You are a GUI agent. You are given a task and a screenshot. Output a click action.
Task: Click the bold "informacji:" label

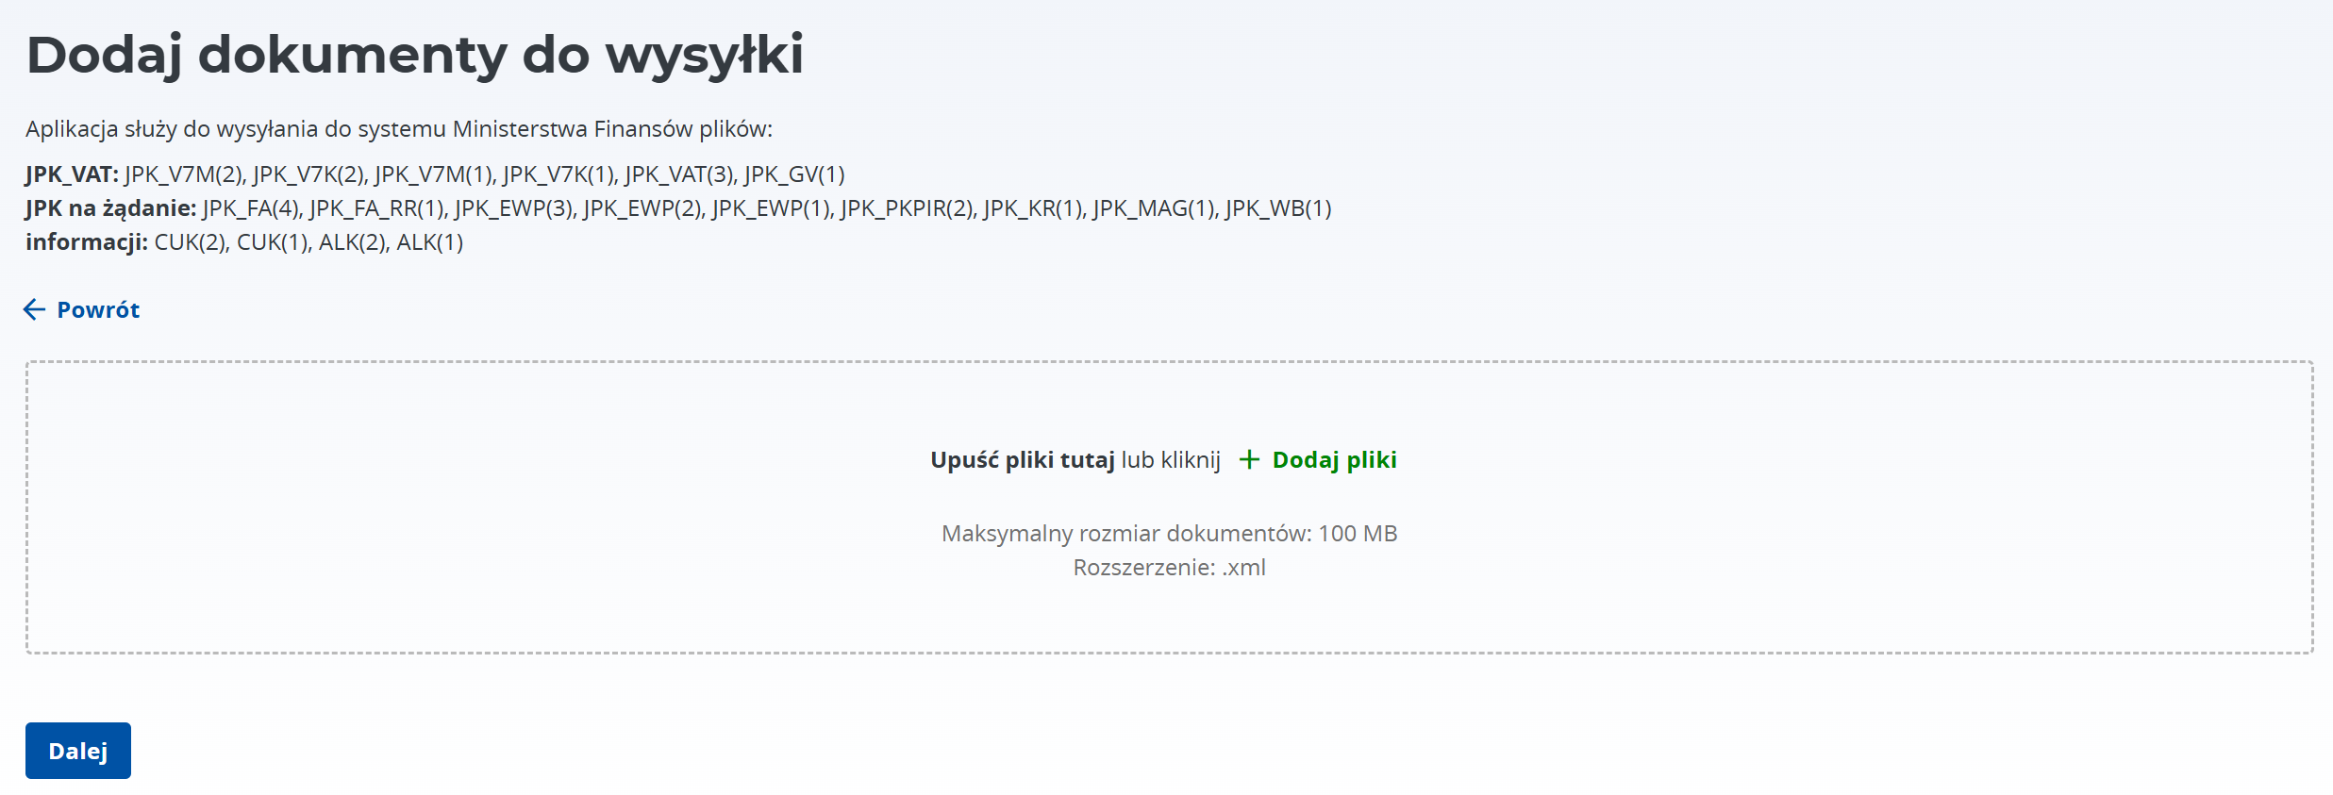pyautogui.click(x=87, y=242)
